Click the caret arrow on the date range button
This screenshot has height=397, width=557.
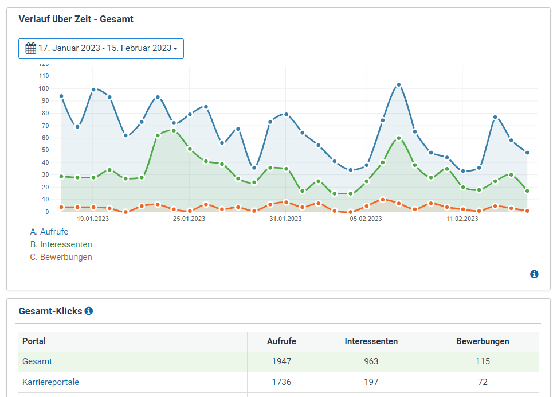click(x=175, y=49)
